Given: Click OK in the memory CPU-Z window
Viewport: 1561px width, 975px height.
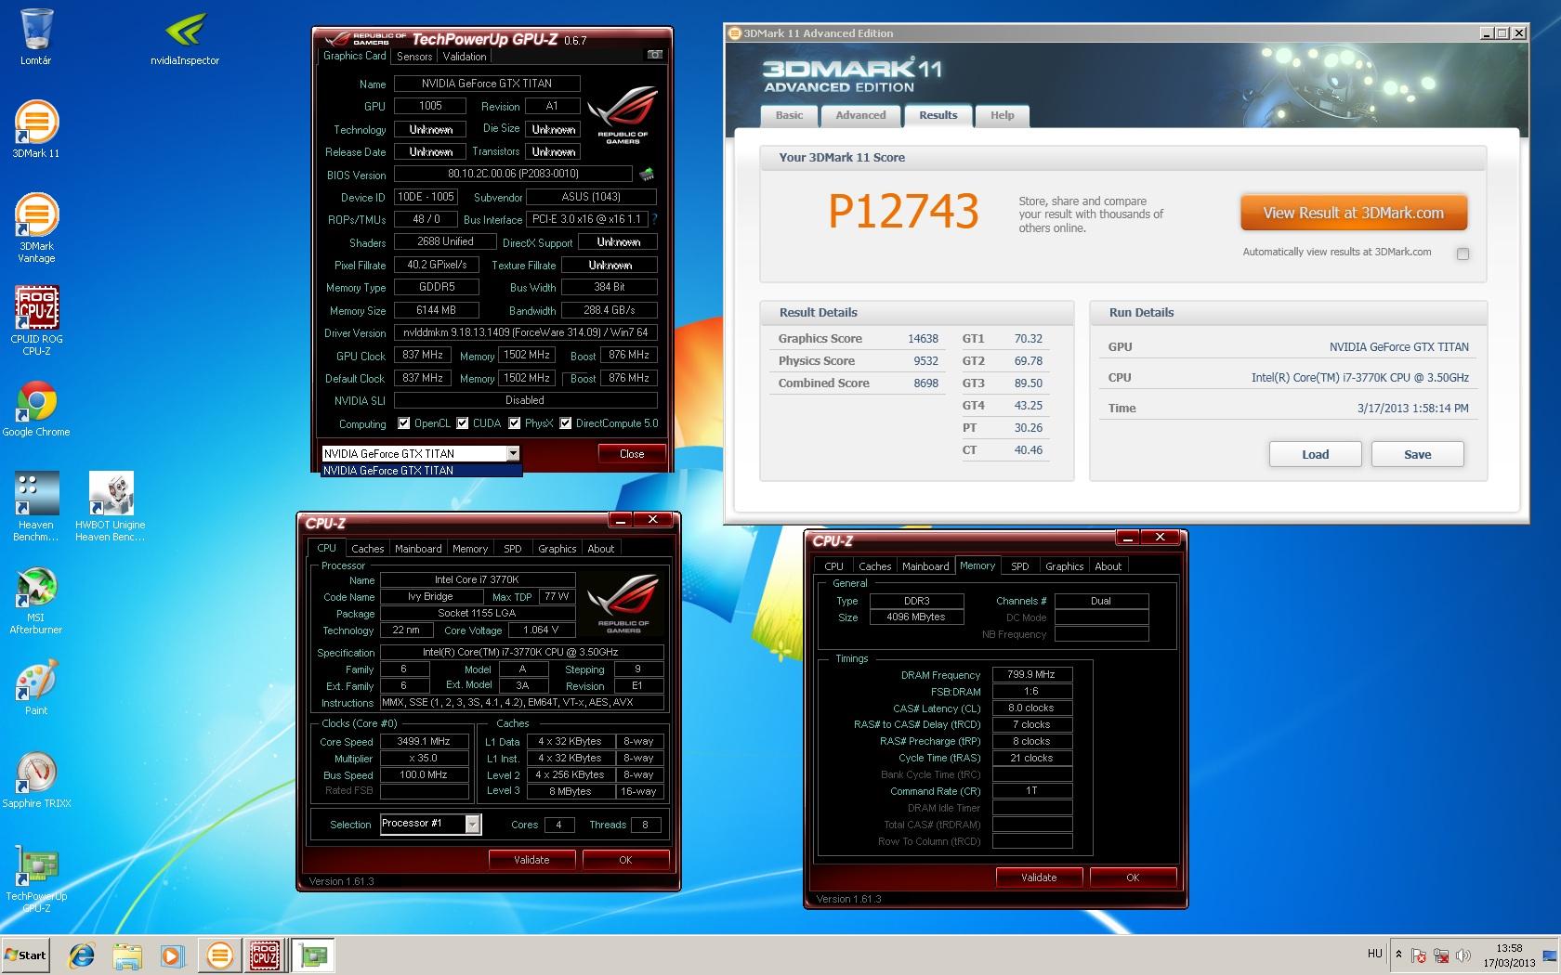Looking at the screenshot, I should (1133, 877).
